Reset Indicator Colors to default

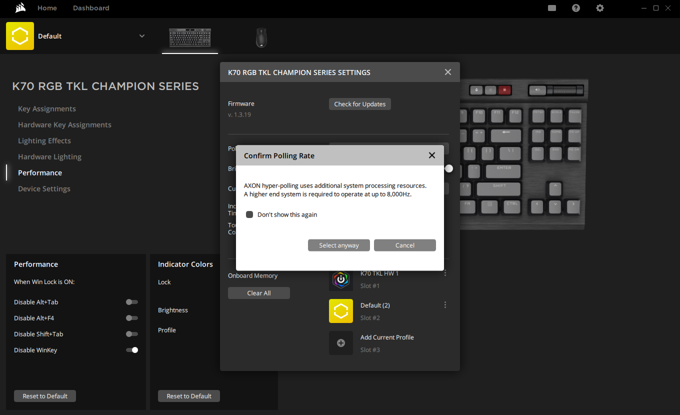(189, 396)
